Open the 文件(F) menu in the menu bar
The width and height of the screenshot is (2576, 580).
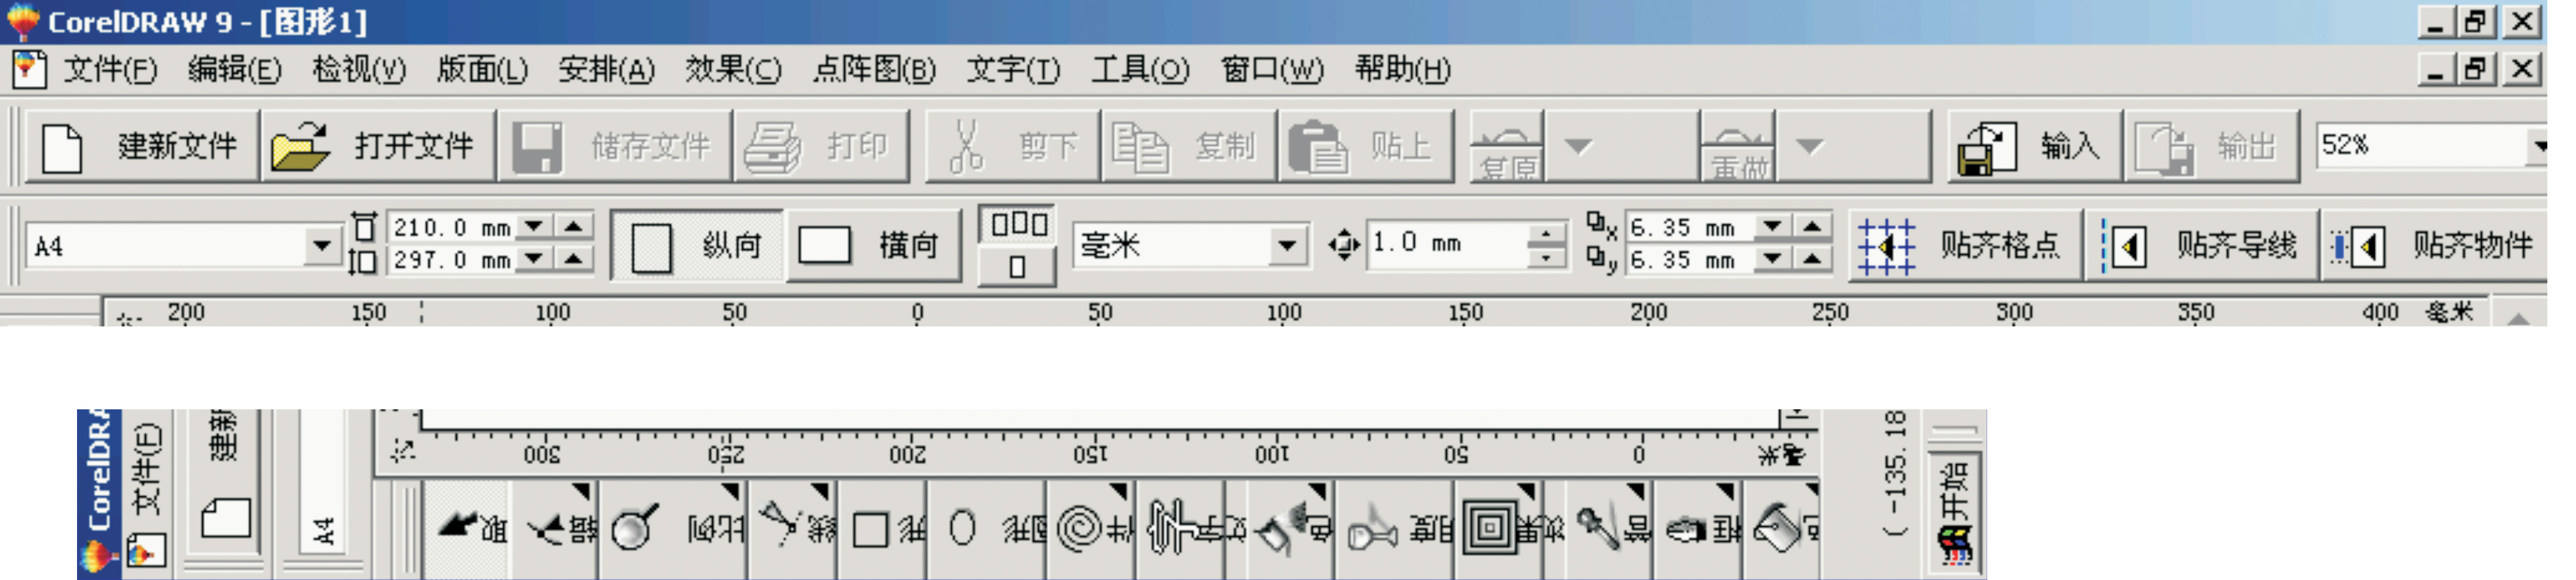111,70
